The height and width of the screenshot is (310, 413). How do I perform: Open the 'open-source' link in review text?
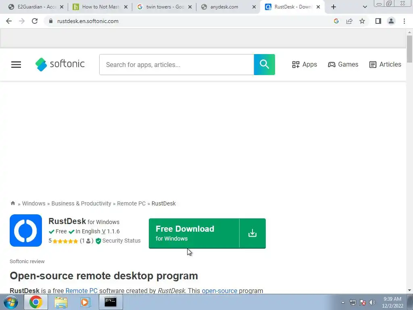tap(219, 291)
